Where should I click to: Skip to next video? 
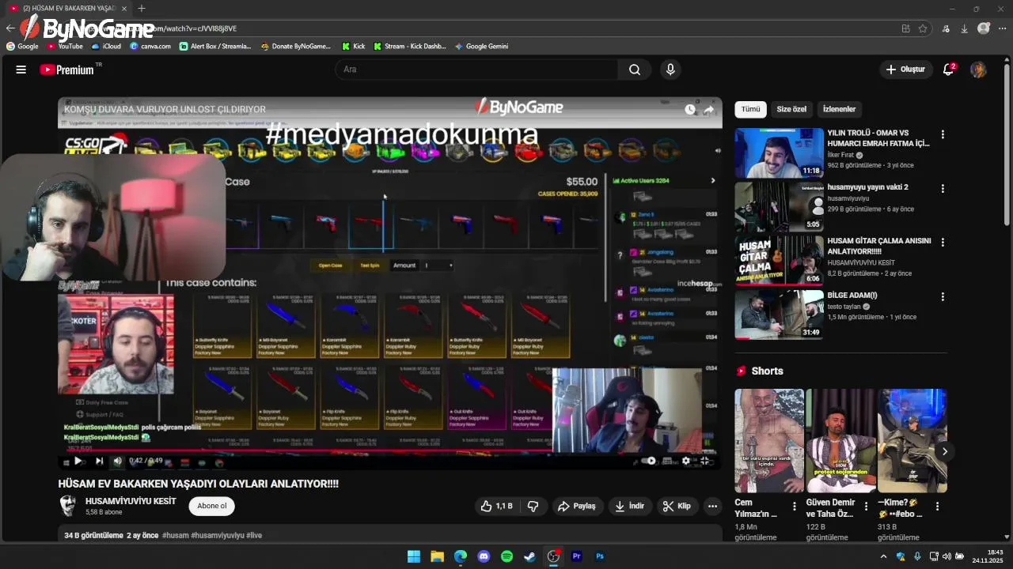pos(99,461)
